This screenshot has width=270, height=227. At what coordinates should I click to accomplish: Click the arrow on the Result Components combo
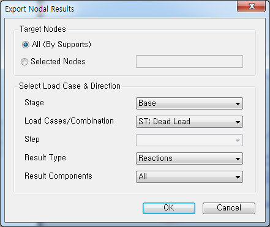point(238,177)
